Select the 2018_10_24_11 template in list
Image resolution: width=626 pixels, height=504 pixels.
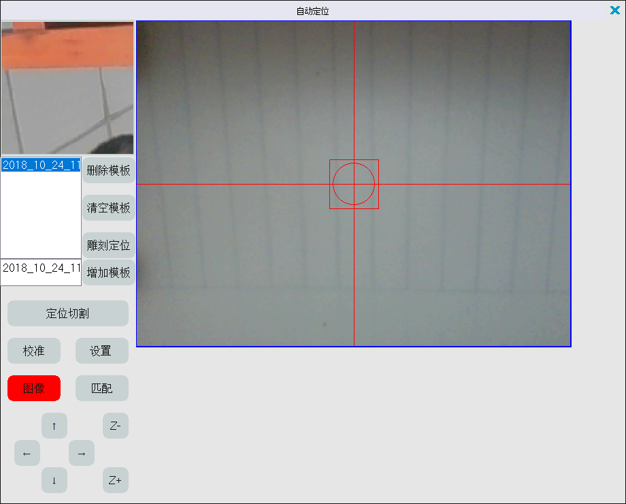pyautogui.click(x=41, y=166)
